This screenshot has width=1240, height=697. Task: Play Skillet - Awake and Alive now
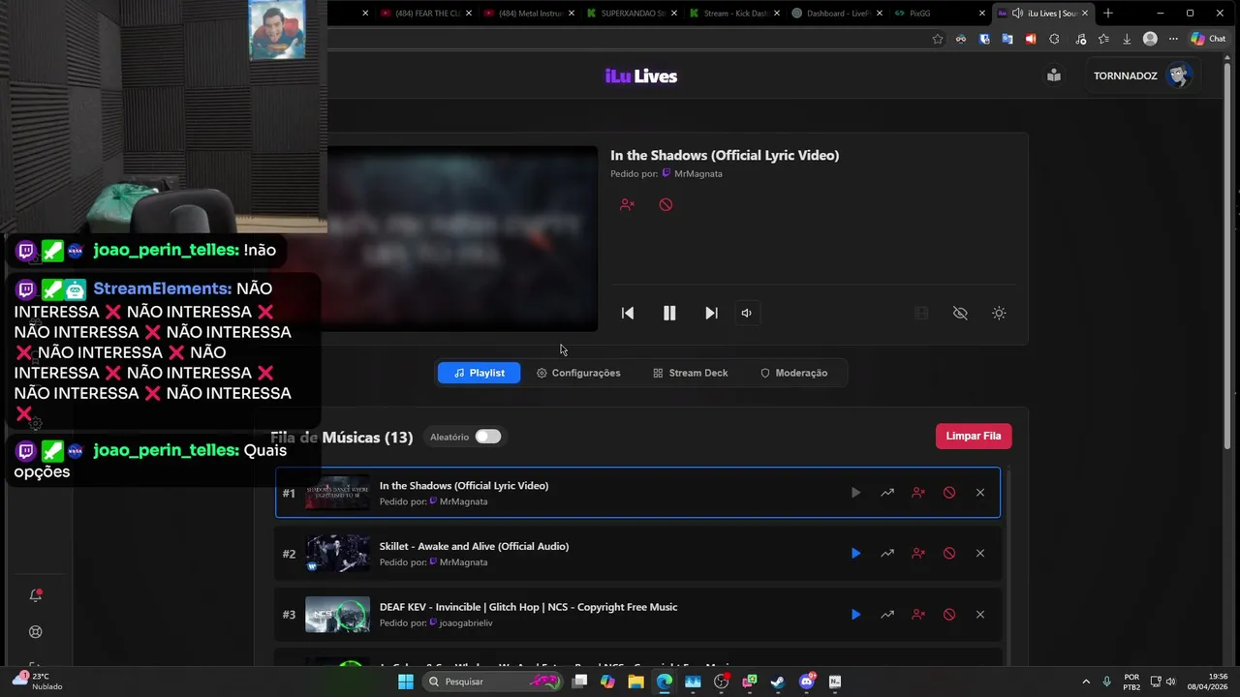click(x=855, y=554)
